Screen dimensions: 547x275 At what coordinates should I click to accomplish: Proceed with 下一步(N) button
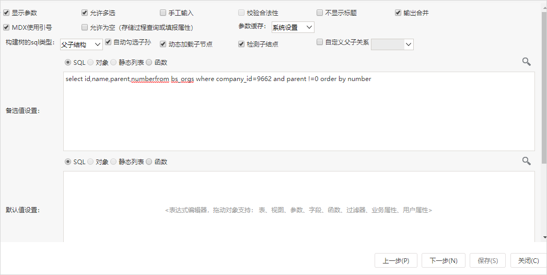coord(444,260)
